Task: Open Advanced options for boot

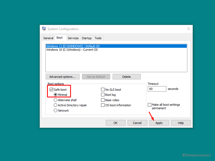Action: (x=63, y=77)
